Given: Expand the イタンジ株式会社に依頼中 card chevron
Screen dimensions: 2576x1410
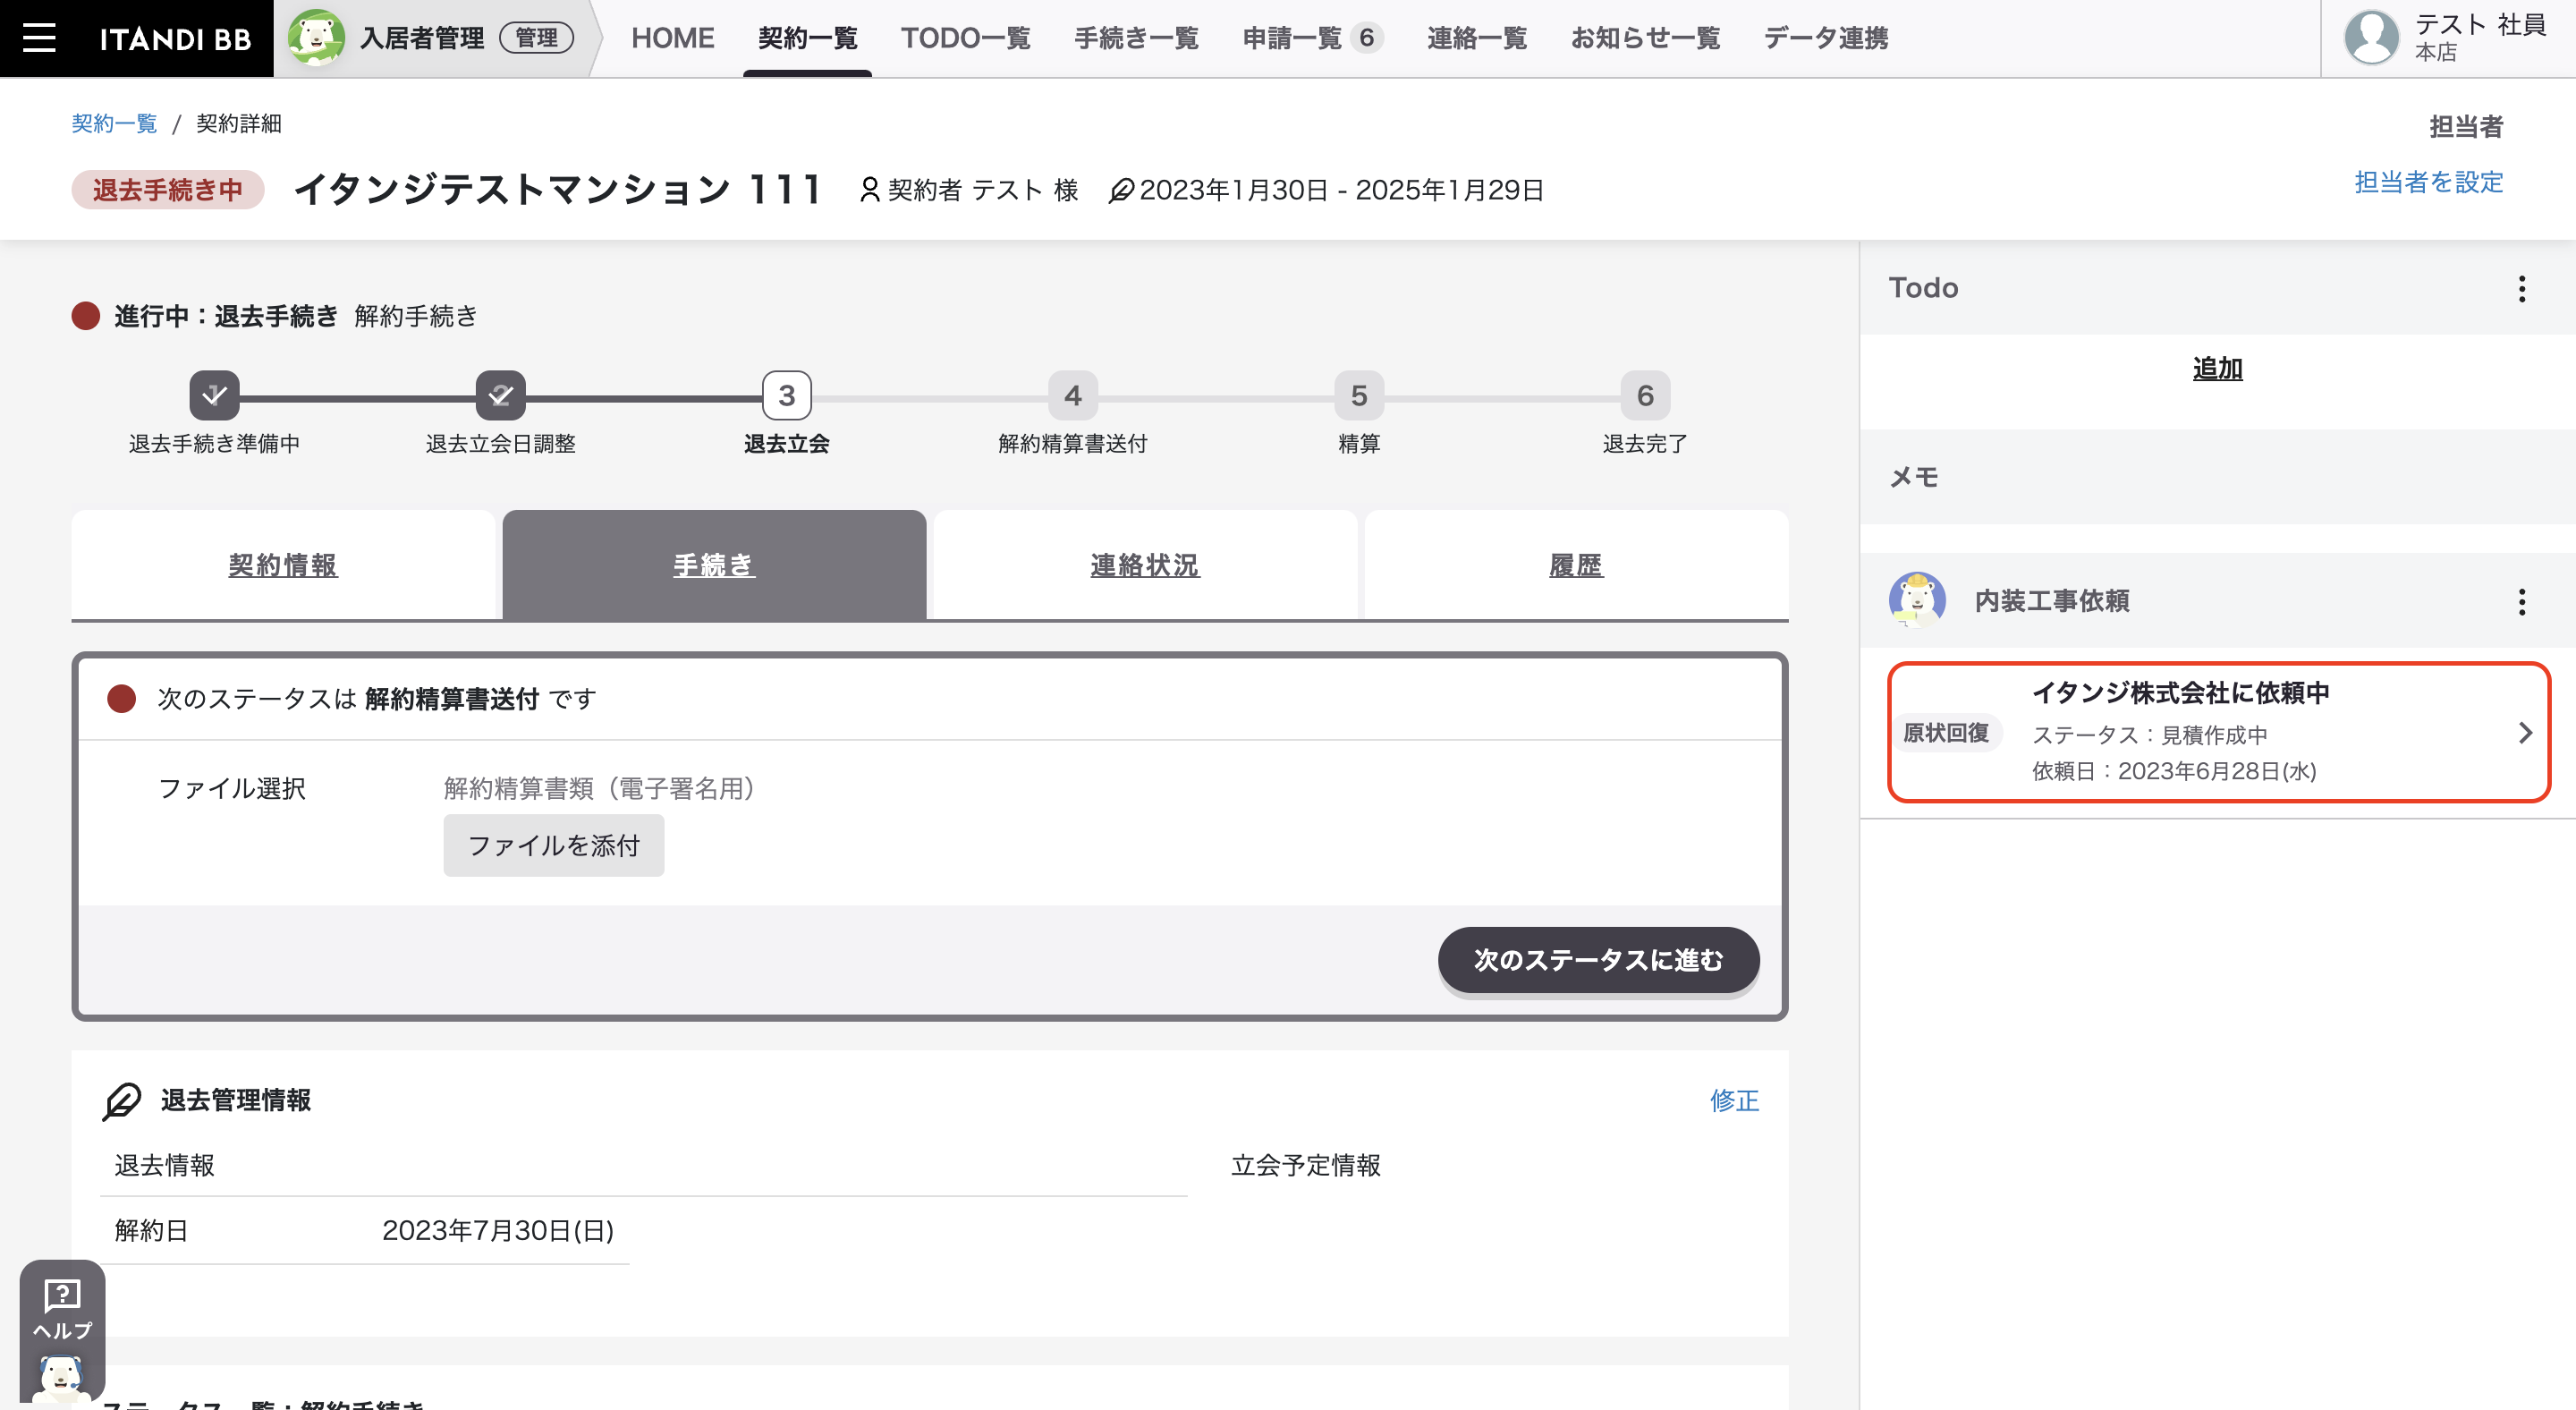Looking at the screenshot, I should 2525,733.
